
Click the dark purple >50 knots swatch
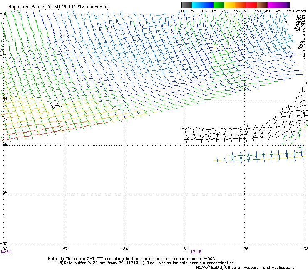[288, 5]
